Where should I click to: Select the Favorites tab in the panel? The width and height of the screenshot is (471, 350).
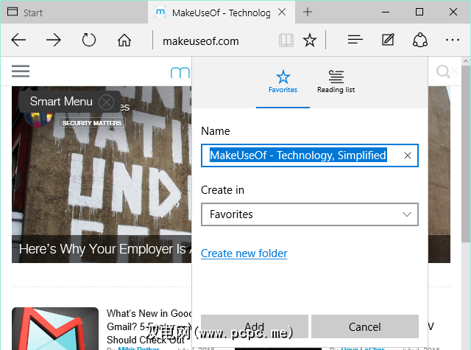283,82
